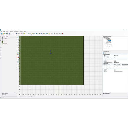The image size is (128, 128).
Task: Select the blue actor on the grass canvas
Action: tap(51, 52)
